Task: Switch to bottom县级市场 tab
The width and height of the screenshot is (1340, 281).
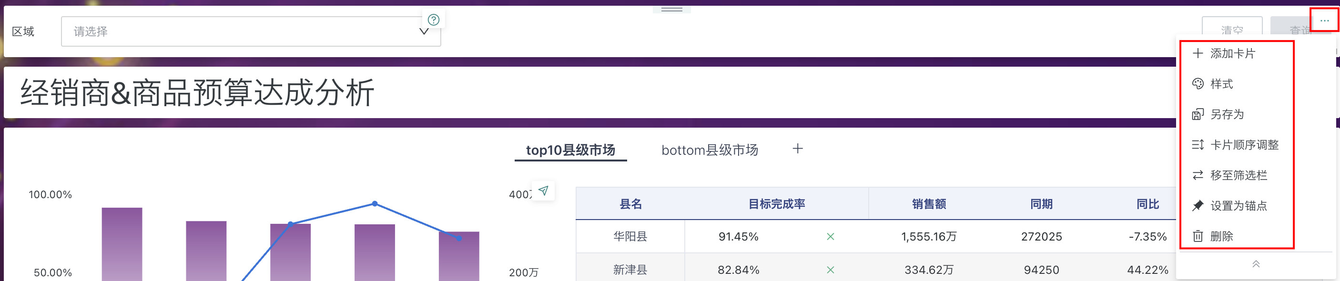Action: click(x=710, y=150)
